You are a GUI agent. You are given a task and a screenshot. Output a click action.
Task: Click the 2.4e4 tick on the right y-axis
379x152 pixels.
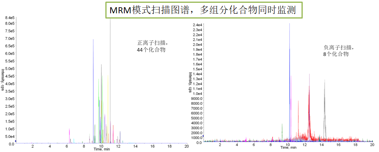tap(197, 25)
